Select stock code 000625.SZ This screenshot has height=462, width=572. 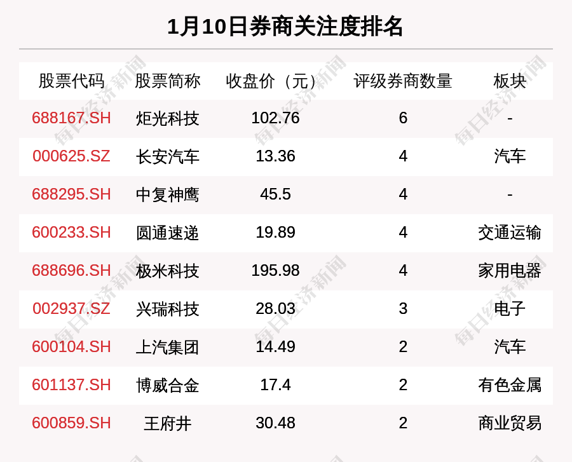tap(71, 156)
